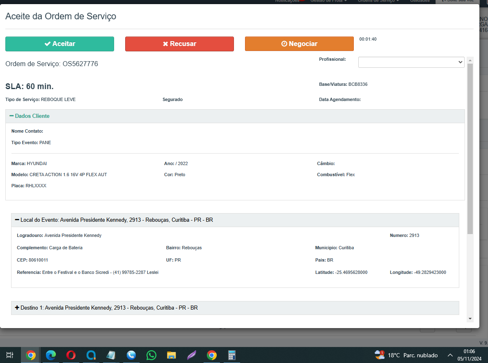
Task: Collapse the Dados Cliente section
Action: pos(29,116)
